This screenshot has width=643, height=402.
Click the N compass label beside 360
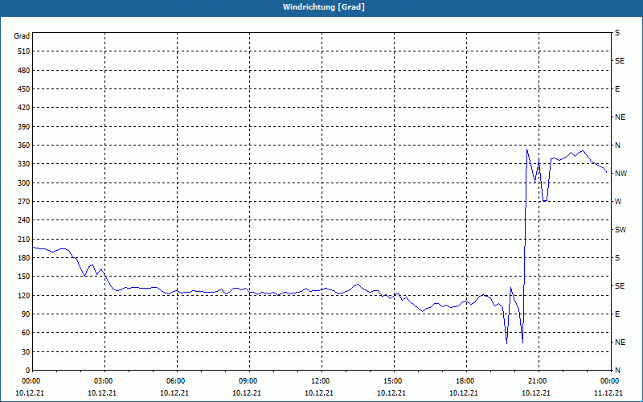click(617, 146)
